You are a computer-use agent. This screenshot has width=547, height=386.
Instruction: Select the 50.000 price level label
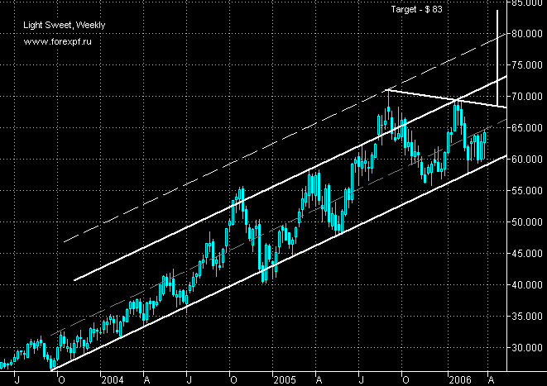(x=527, y=222)
